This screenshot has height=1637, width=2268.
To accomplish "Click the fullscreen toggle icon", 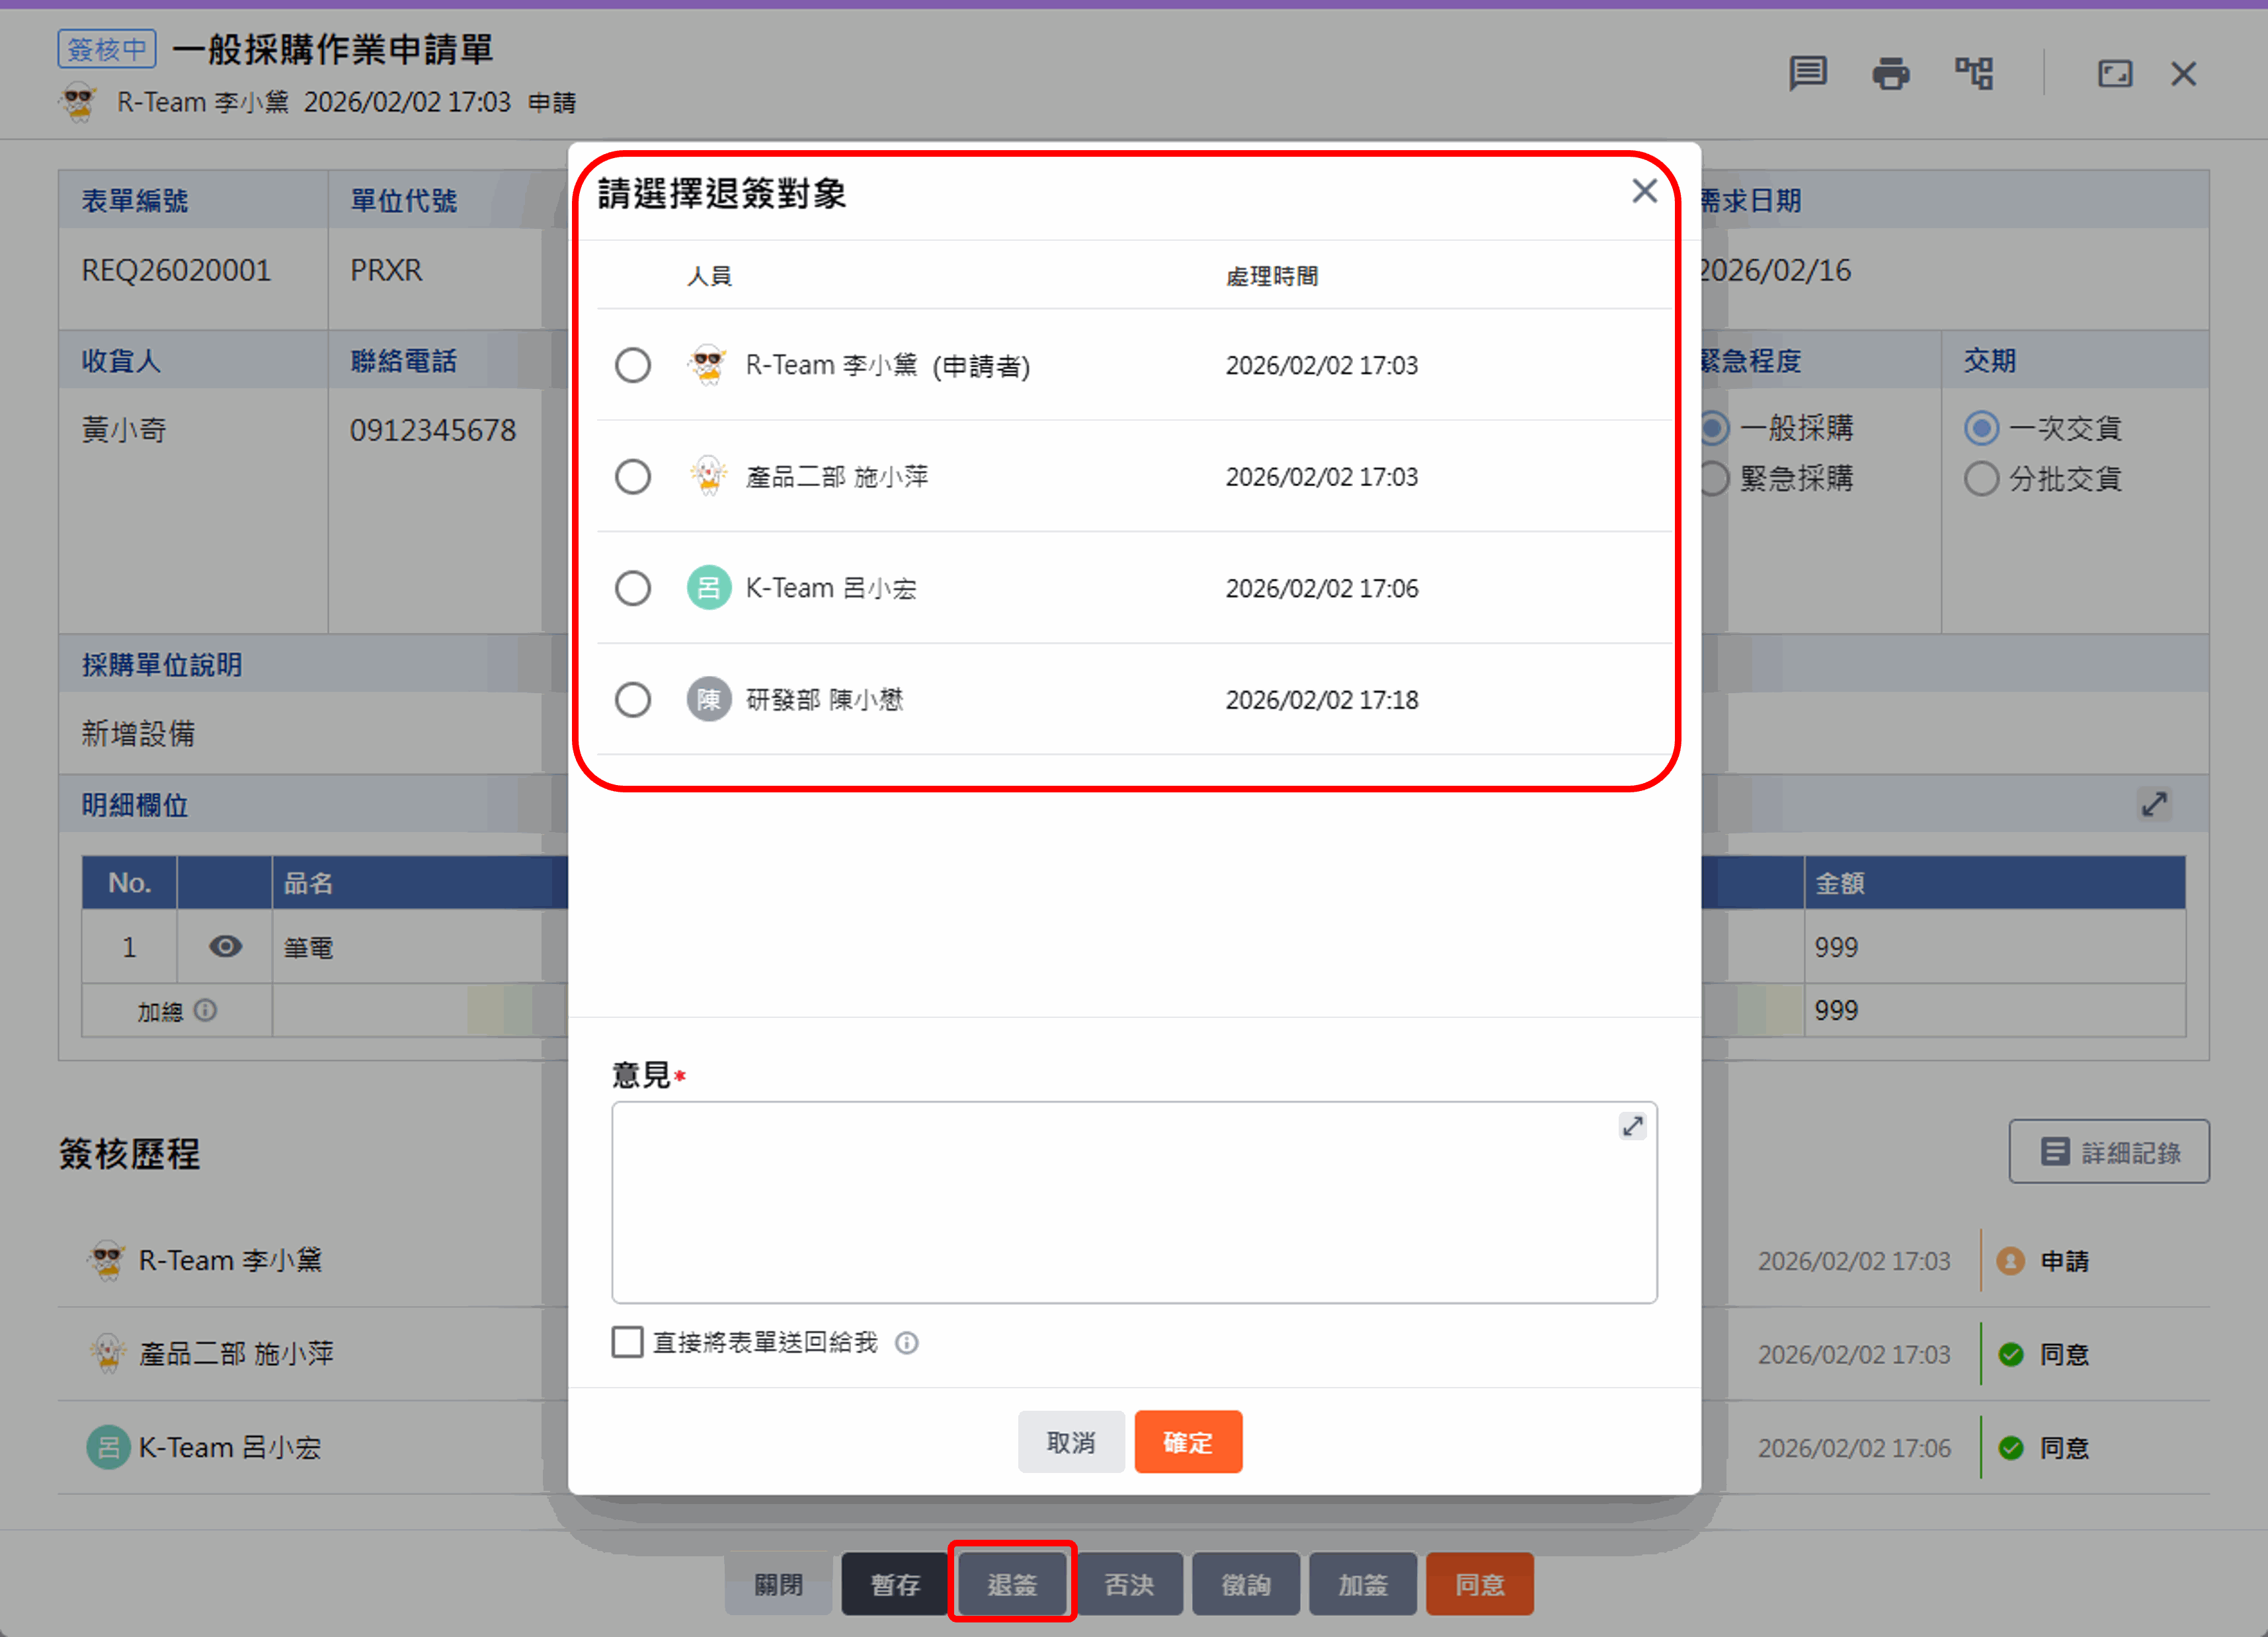I will tap(2114, 73).
